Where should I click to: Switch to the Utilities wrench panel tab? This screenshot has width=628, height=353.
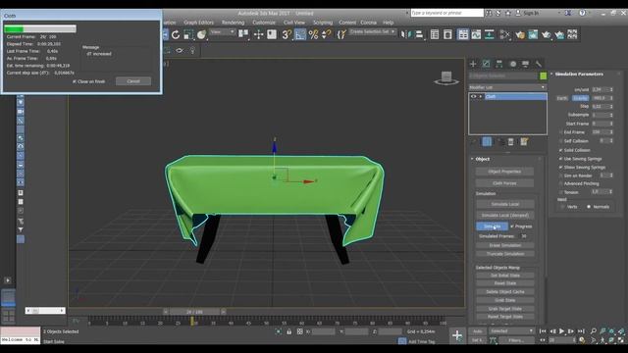[539, 64]
